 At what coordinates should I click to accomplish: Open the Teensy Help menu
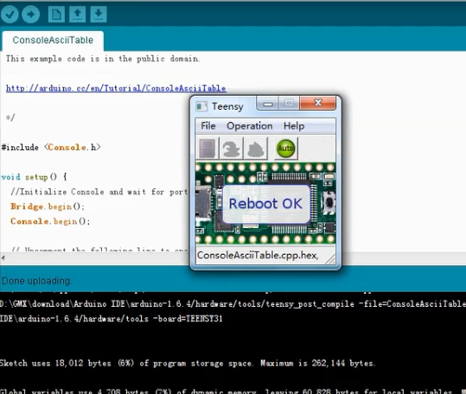click(294, 126)
